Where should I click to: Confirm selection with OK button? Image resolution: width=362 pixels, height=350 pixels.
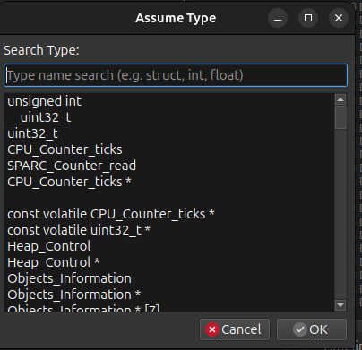click(x=312, y=329)
